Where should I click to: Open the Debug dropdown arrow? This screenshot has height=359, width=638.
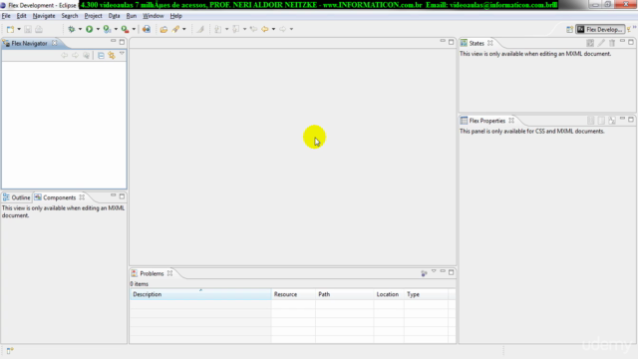pos(80,29)
